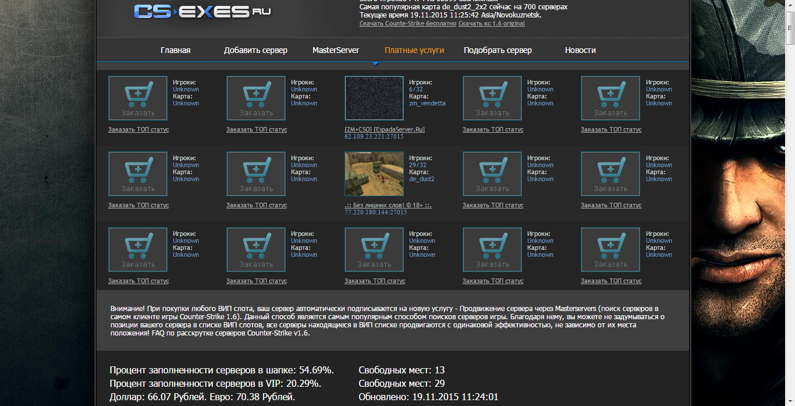795x406 pixels.
Task: Click the Свободных мест: 13 text
Action: tap(402, 370)
